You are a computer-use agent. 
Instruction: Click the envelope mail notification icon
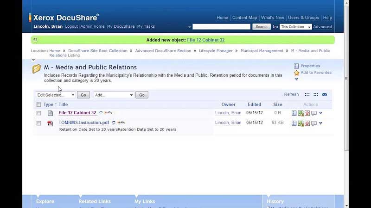(x=324, y=95)
